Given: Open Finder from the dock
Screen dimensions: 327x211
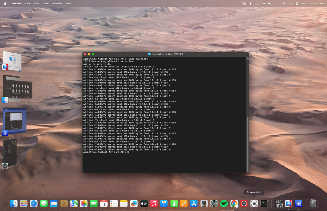Looking at the screenshot, I should point(14,204).
